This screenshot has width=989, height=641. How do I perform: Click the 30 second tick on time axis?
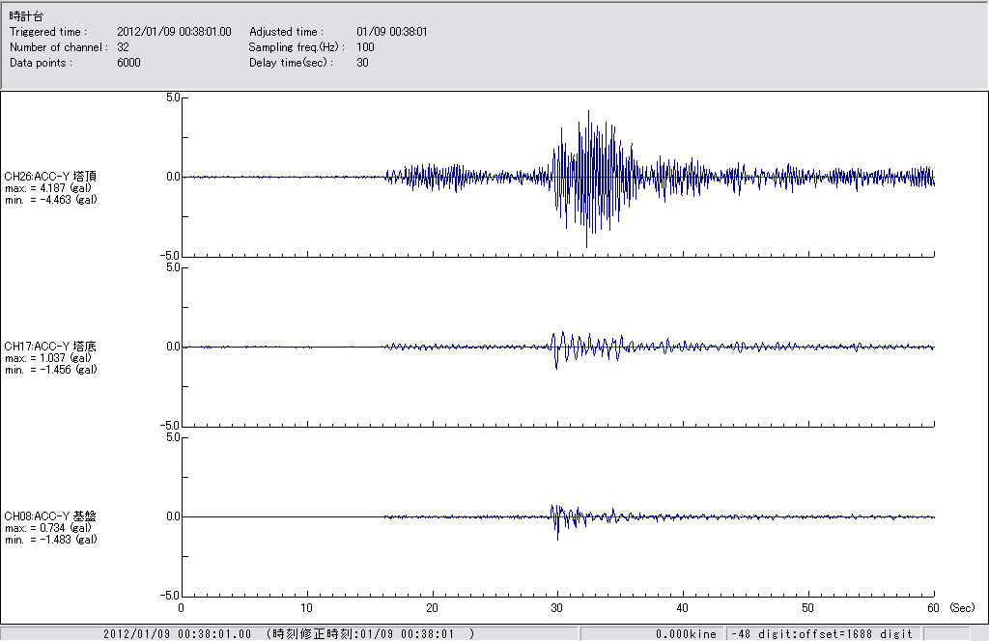(557, 608)
